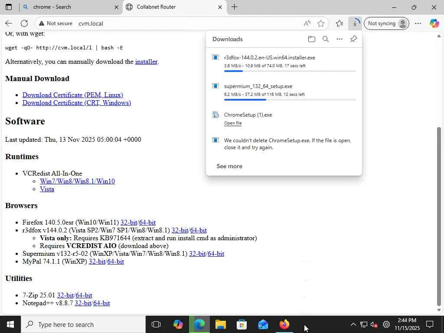Click muted volume tray icon

[x=374, y=324]
